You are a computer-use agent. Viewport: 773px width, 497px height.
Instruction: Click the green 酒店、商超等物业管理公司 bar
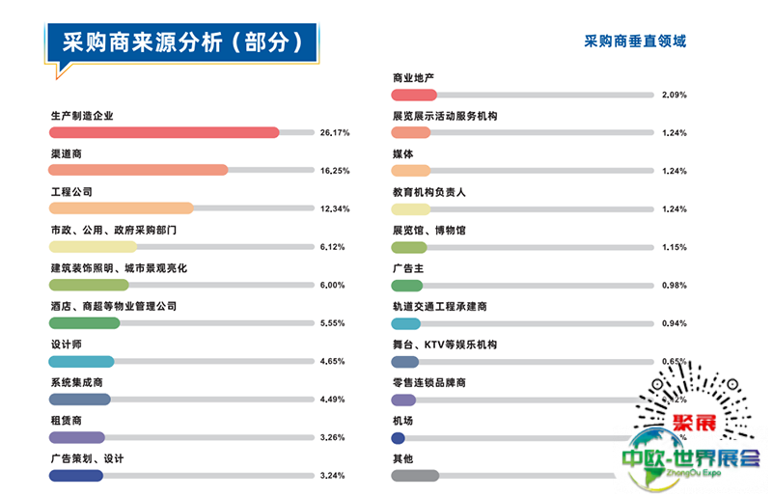coord(84,323)
